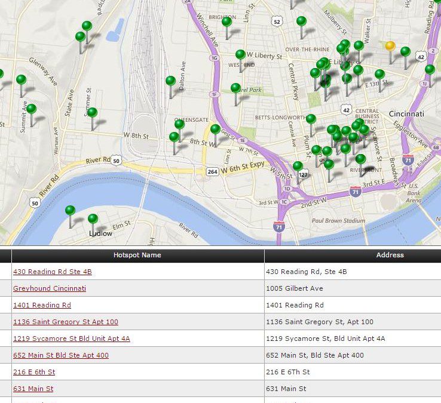Open the 631 Main St link
Image resolution: width=441 pixels, height=403 pixels.
click(33, 389)
